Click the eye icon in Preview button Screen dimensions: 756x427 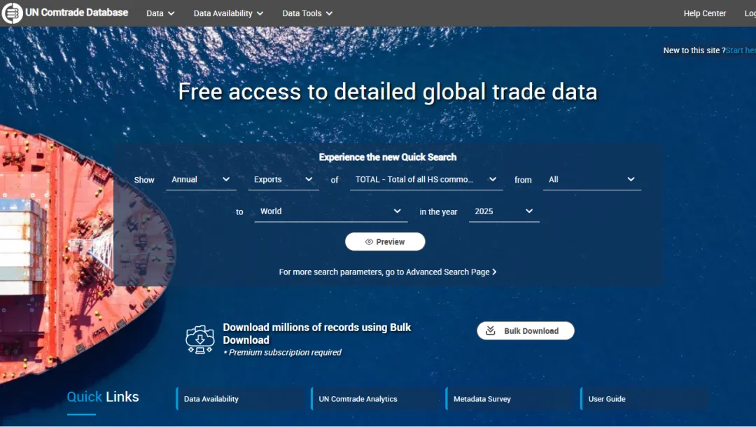369,242
